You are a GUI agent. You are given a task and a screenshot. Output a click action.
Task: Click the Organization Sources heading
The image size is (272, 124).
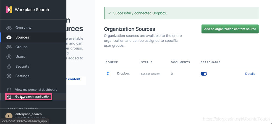(129, 29)
